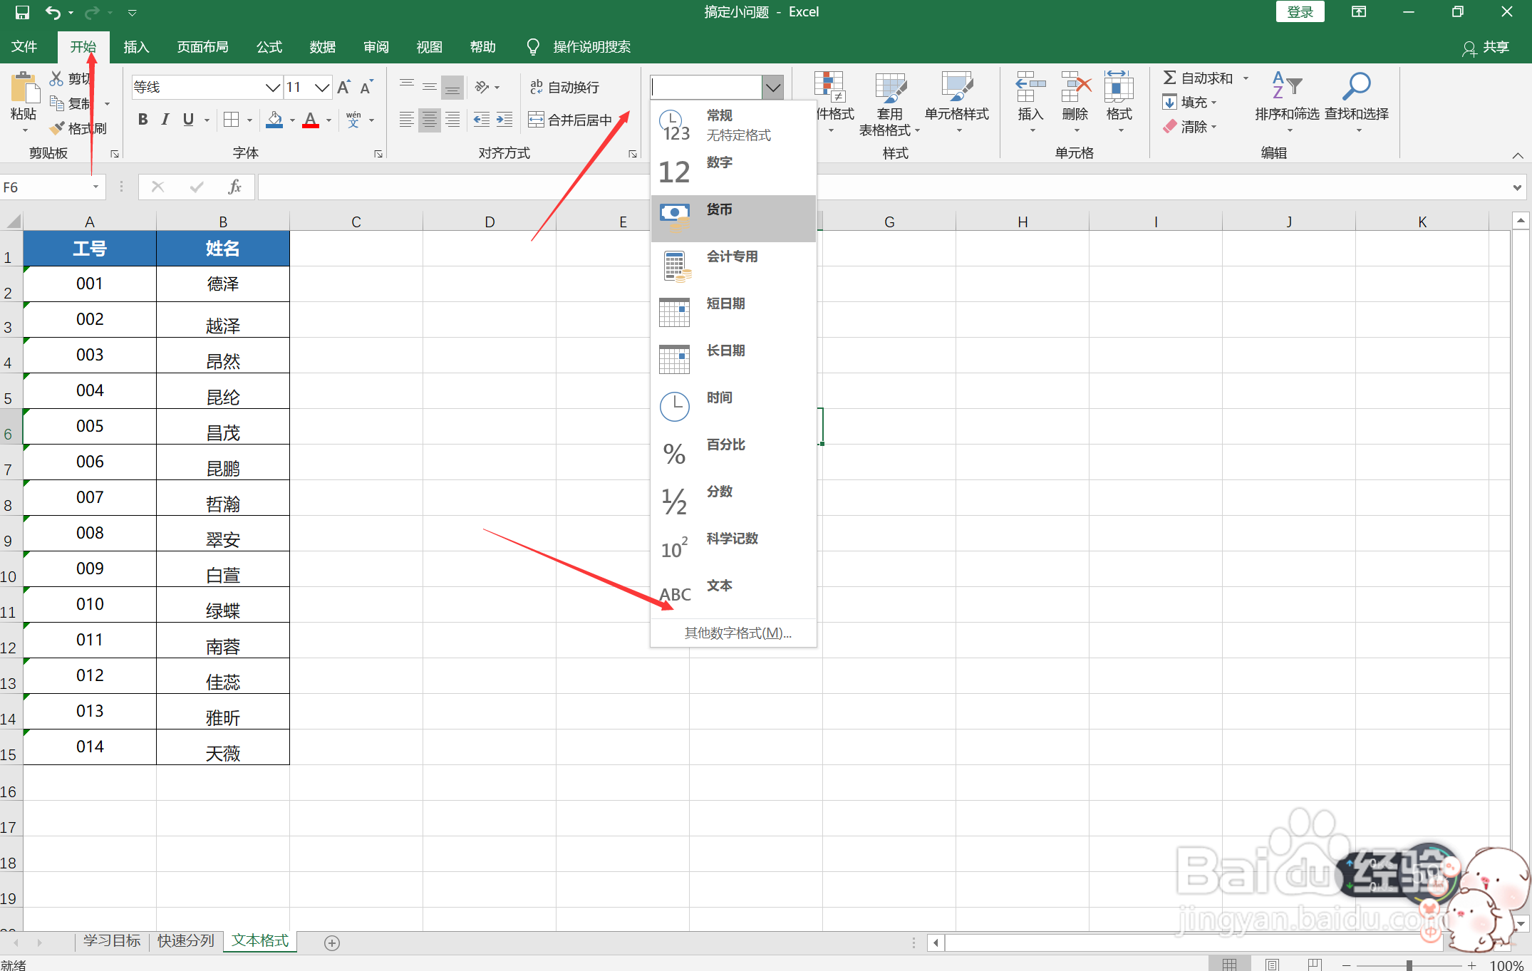Select 长日期 long date format
1532x971 pixels.
pyautogui.click(x=733, y=360)
